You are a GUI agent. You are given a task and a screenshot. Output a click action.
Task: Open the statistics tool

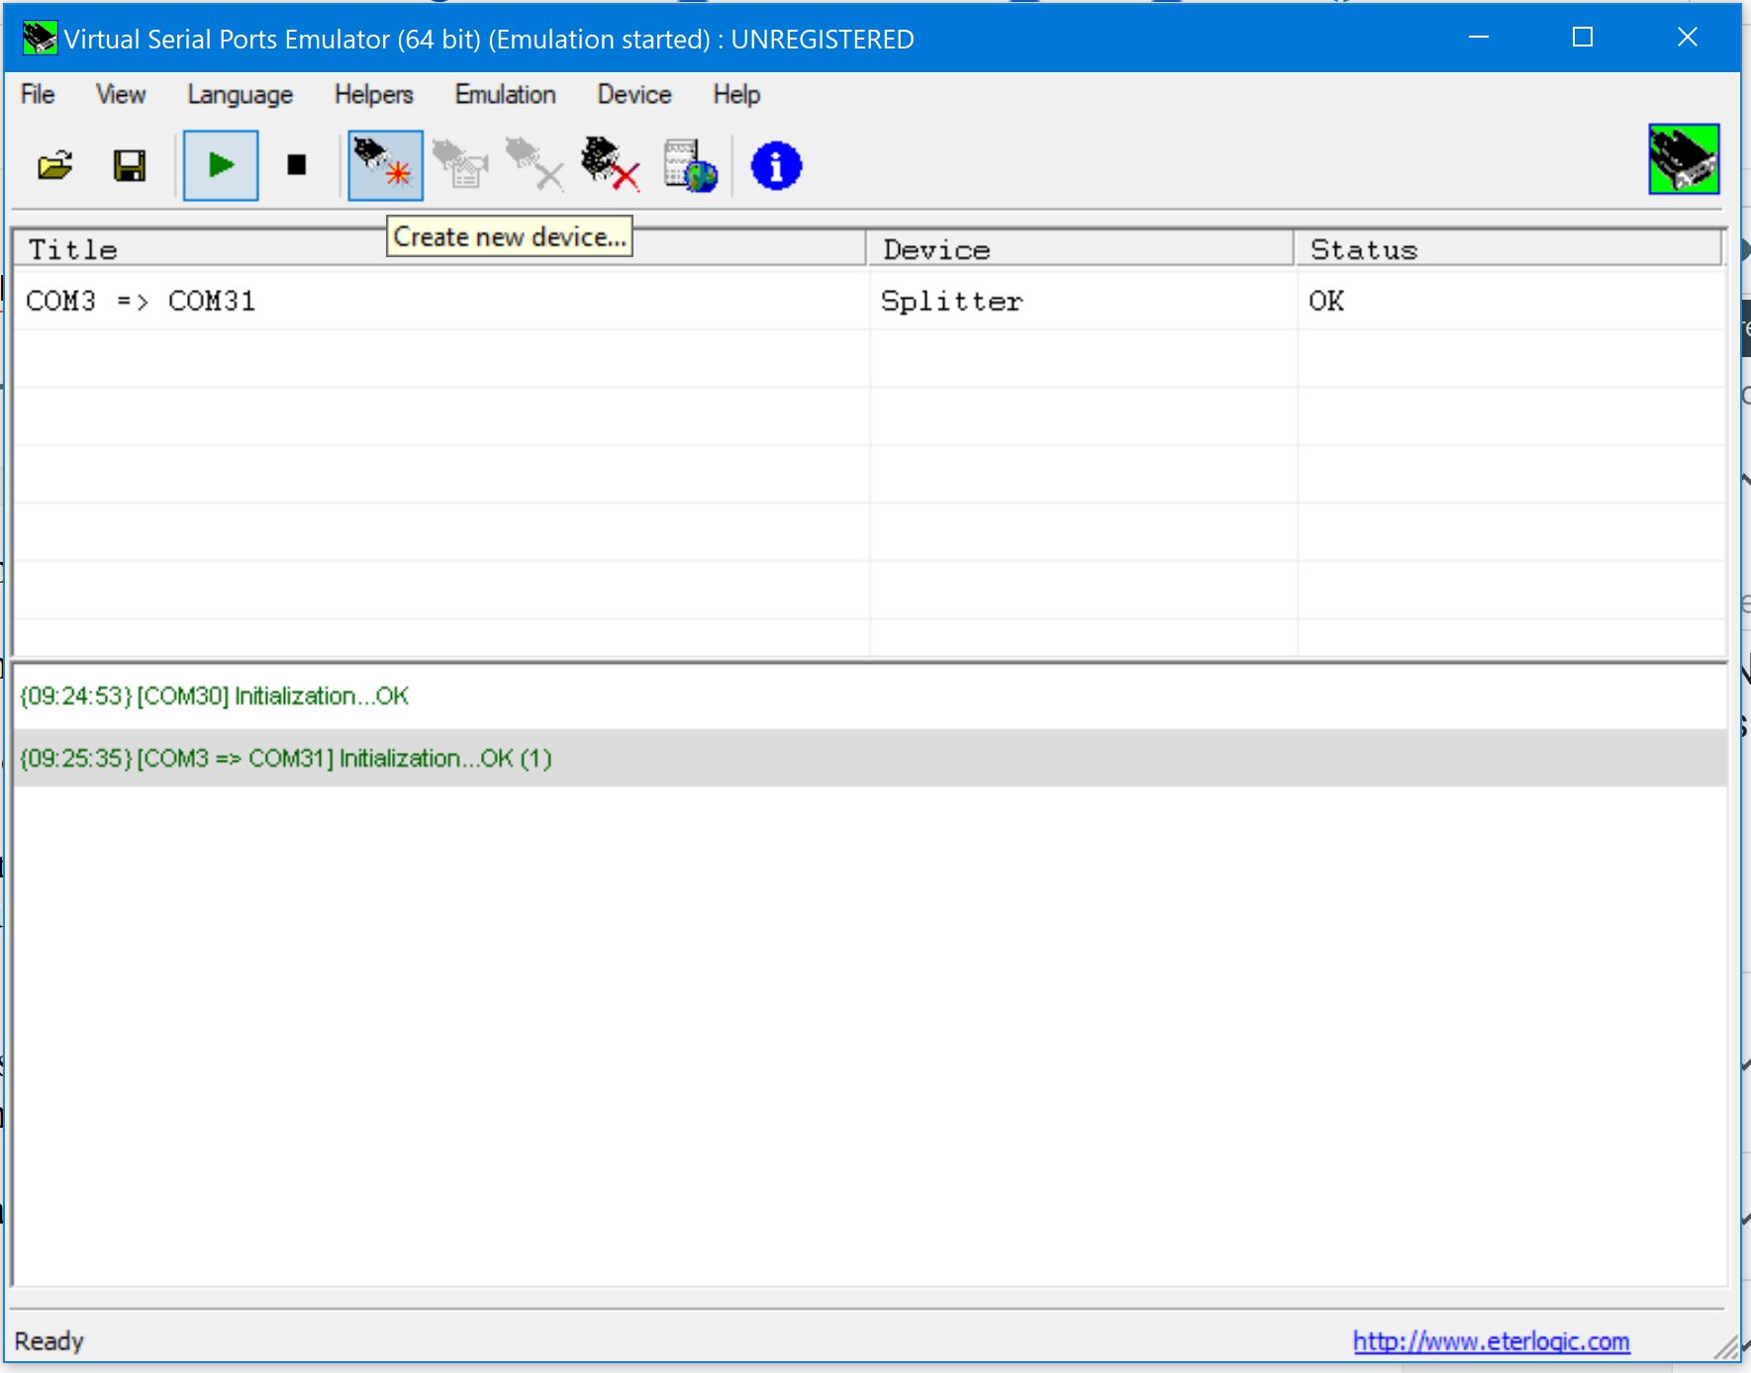point(691,165)
